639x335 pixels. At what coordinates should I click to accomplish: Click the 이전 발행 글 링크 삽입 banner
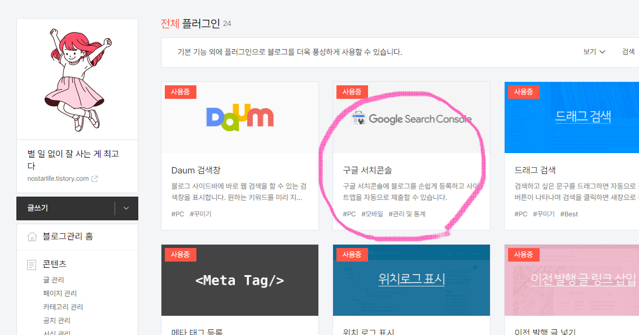(572, 280)
